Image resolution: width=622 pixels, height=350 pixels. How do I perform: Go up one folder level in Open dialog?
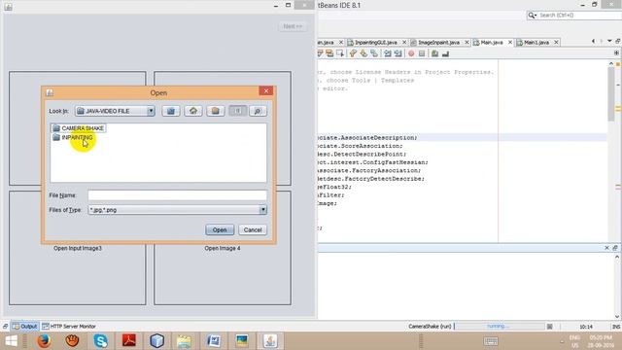click(x=171, y=111)
